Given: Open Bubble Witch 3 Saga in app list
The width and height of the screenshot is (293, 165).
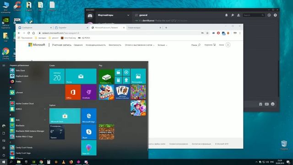Looking at the screenshot, I should coord(27,137).
